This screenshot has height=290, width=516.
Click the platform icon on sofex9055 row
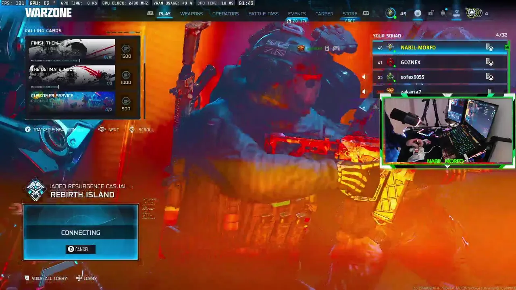coord(490,77)
